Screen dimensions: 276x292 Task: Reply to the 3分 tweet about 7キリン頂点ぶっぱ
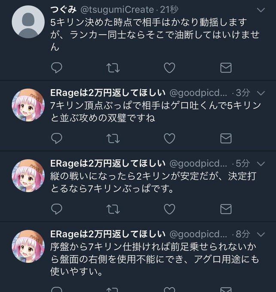point(57,138)
